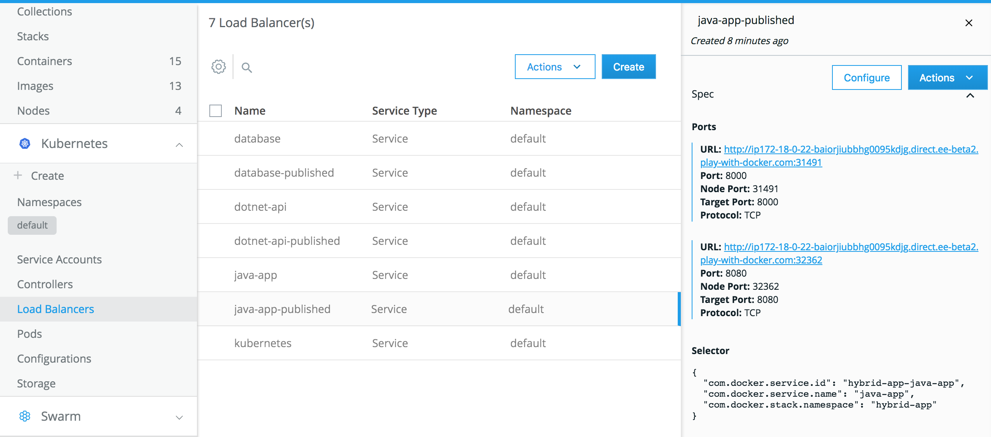
Task: Click the Swarm icon in the sidebar
Action: click(25, 416)
